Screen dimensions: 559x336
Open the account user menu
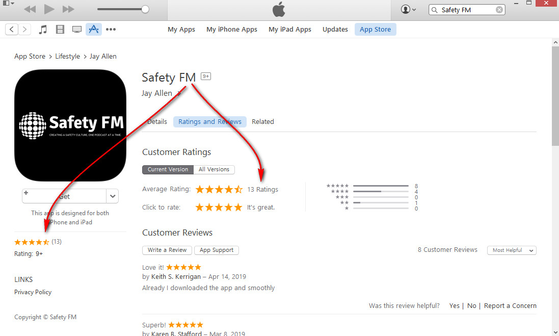tap(408, 9)
